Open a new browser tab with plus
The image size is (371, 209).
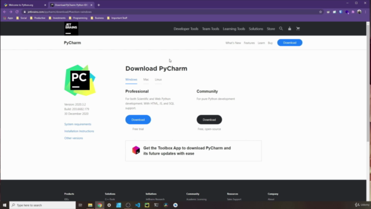[99, 5]
